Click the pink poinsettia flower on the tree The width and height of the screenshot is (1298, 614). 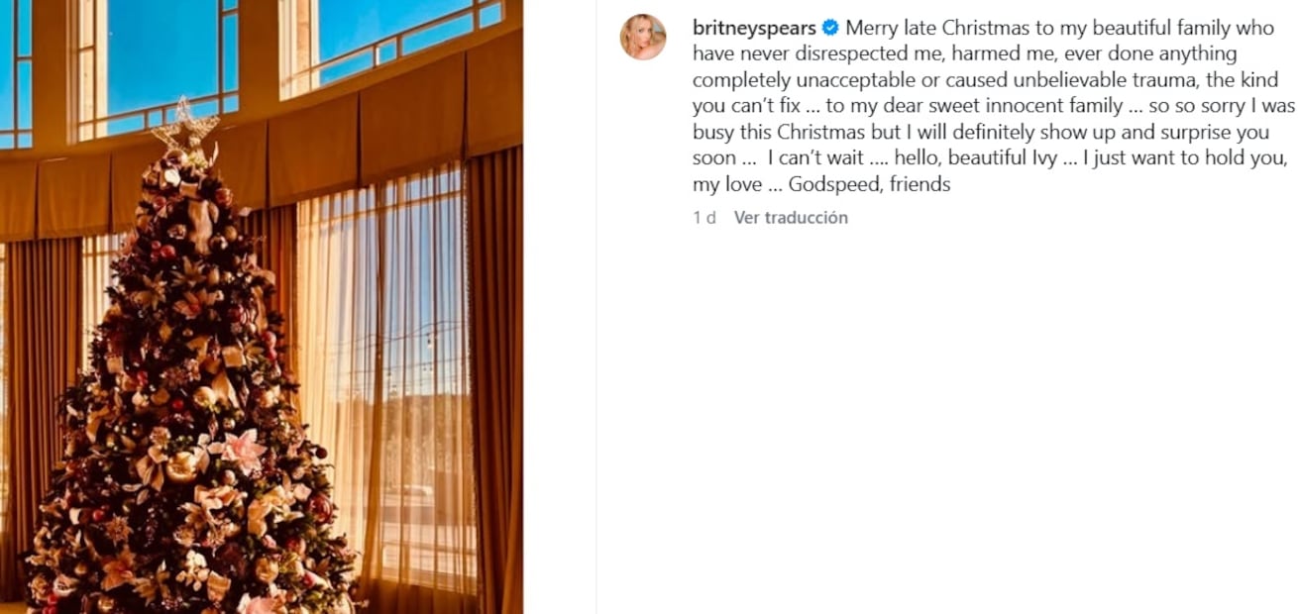coord(241,451)
